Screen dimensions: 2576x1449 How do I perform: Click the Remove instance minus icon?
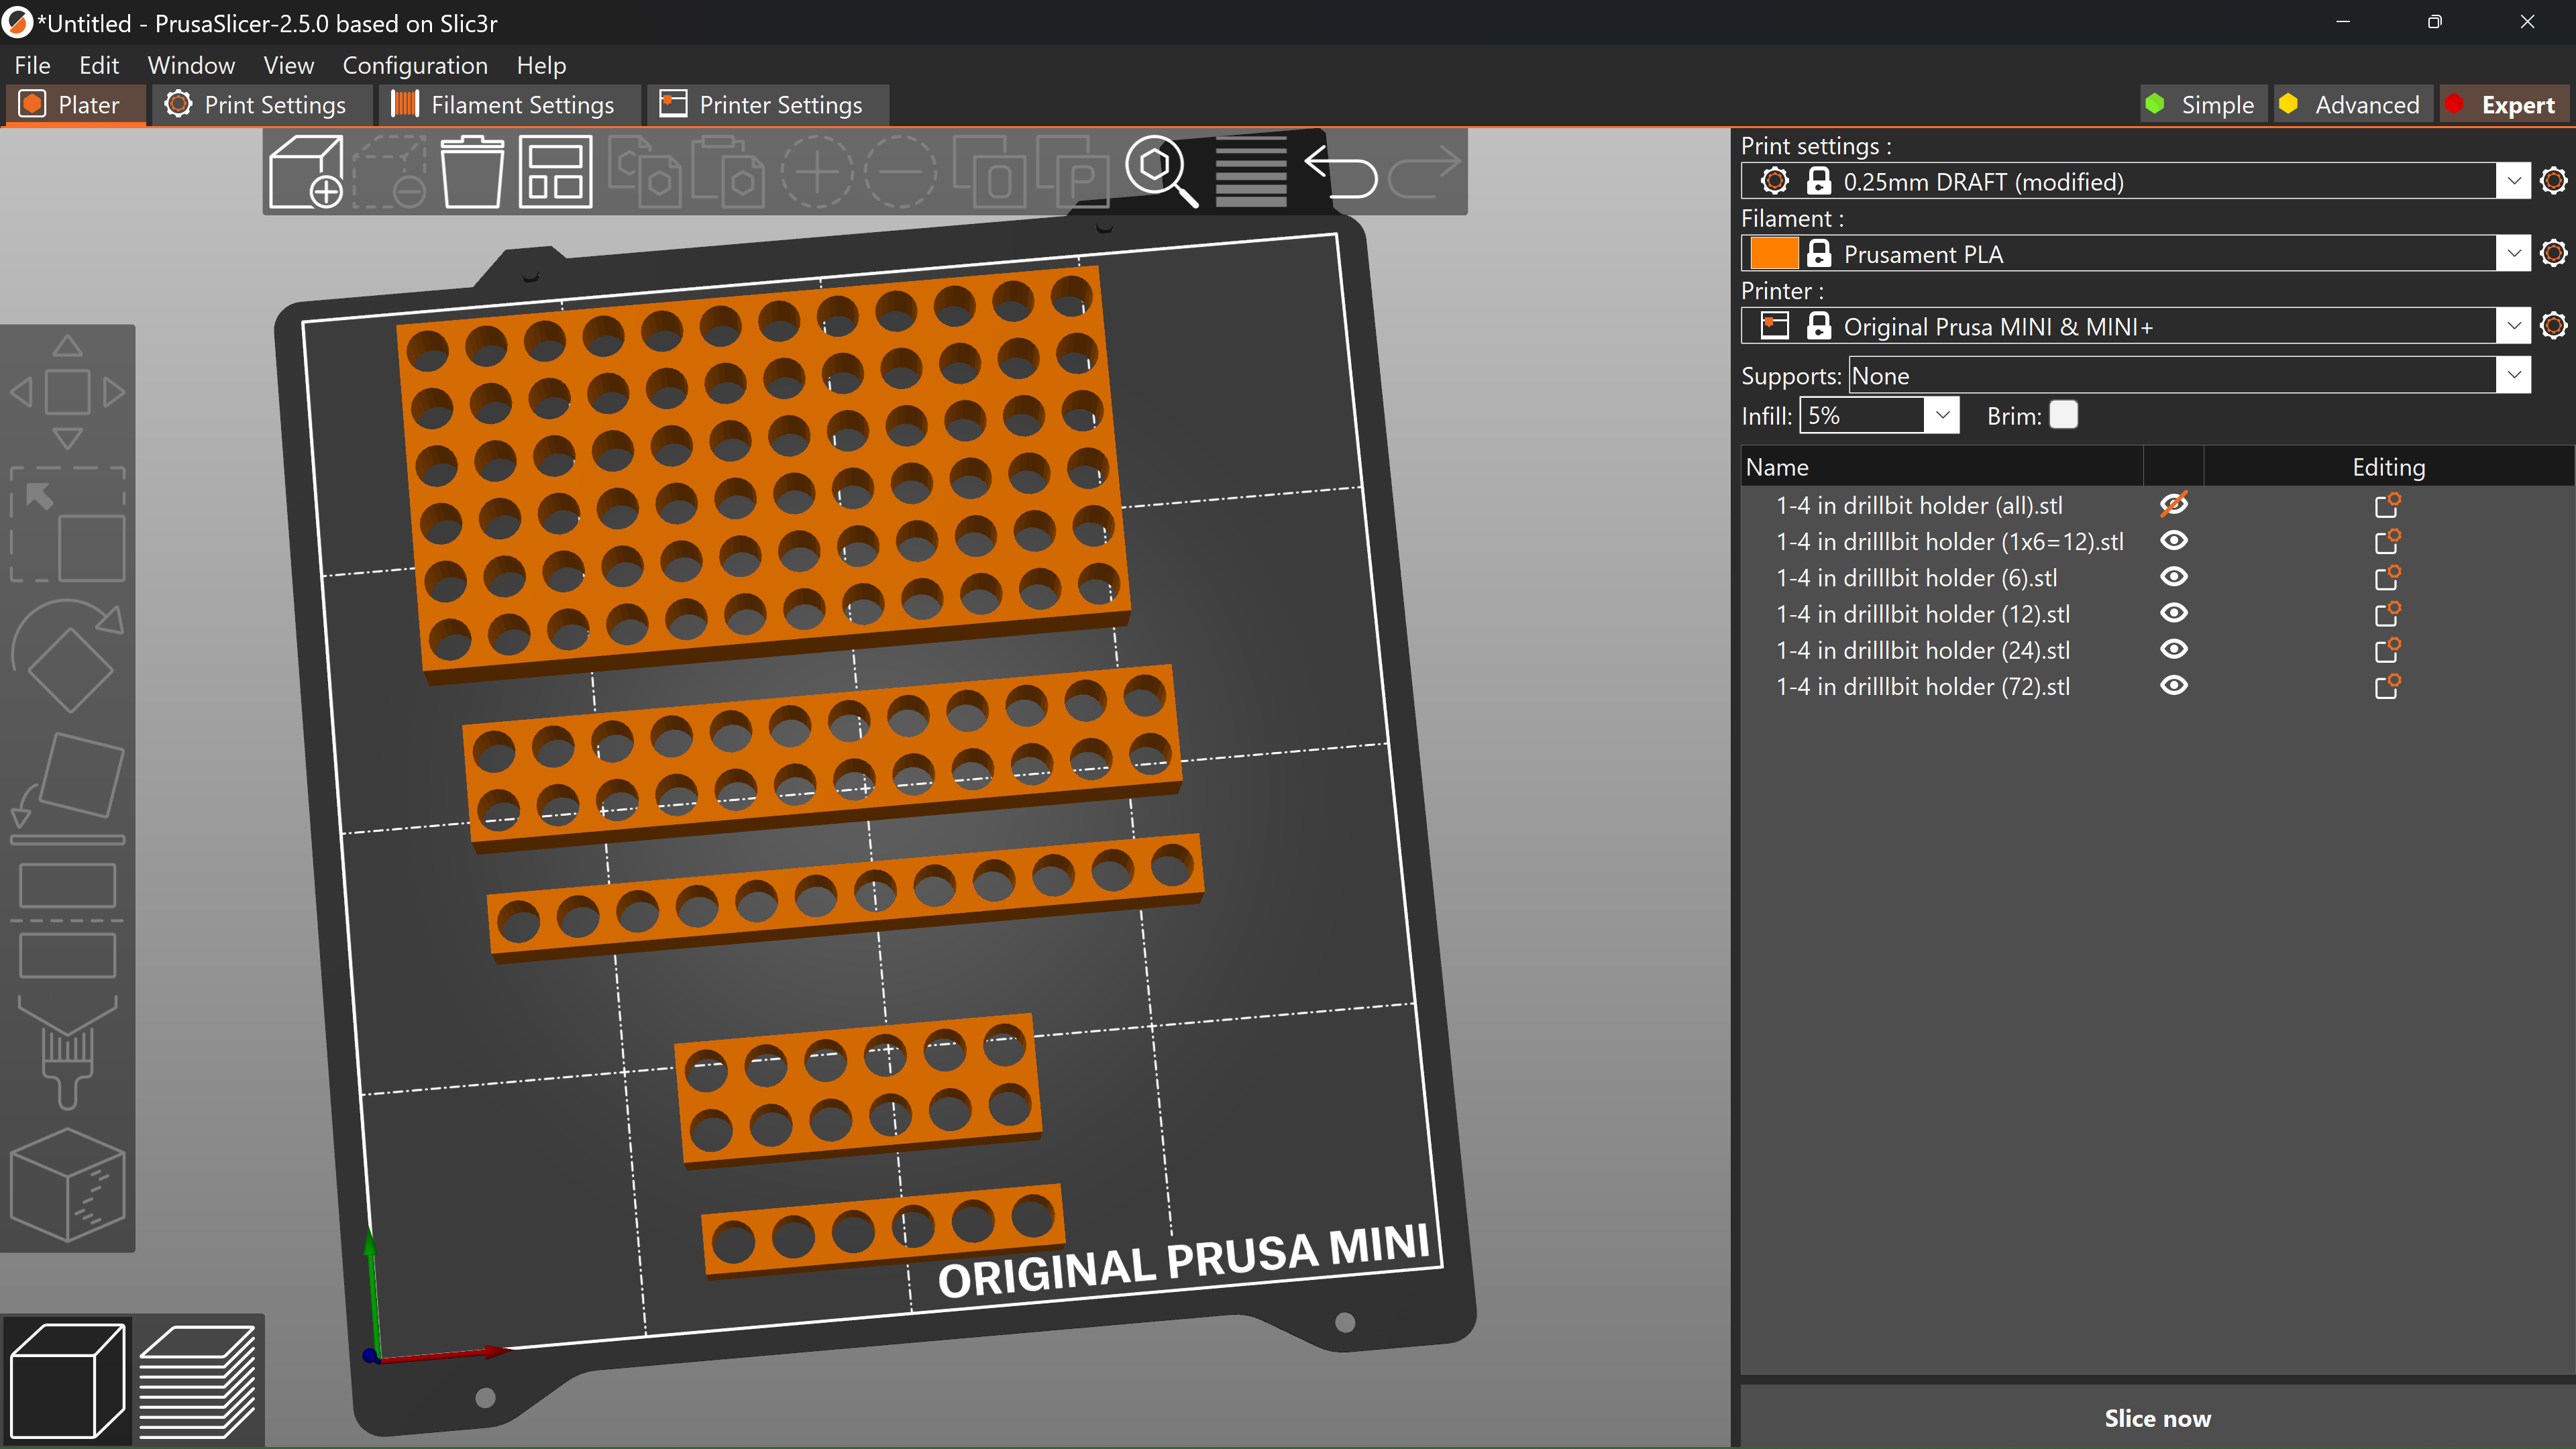pos(900,171)
